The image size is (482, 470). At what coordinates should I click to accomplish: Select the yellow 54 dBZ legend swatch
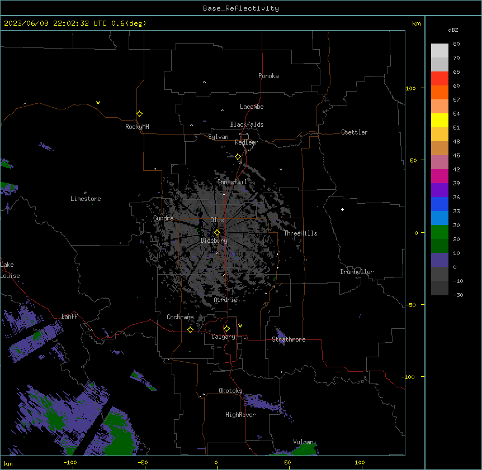tap(440, 120)
